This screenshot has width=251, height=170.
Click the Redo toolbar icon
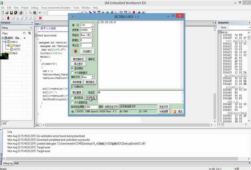pyautogui.click(x=45, y=13)
